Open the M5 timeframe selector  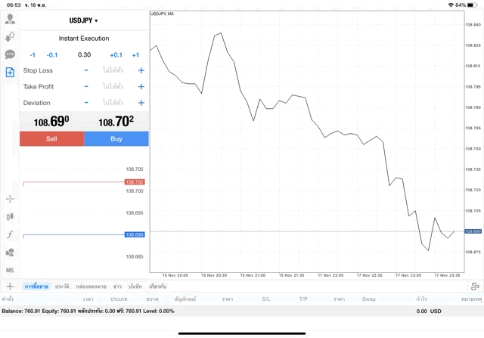pos(10,270)
